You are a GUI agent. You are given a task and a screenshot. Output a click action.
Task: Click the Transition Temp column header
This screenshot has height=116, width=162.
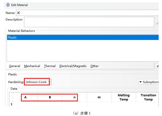point(148,97)
